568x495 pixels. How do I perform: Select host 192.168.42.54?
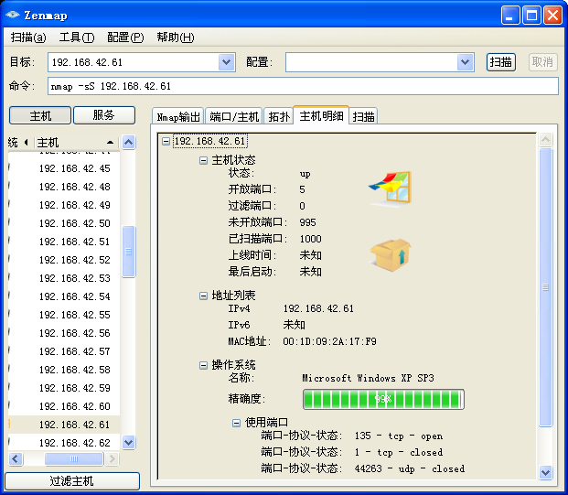(75, 296)
